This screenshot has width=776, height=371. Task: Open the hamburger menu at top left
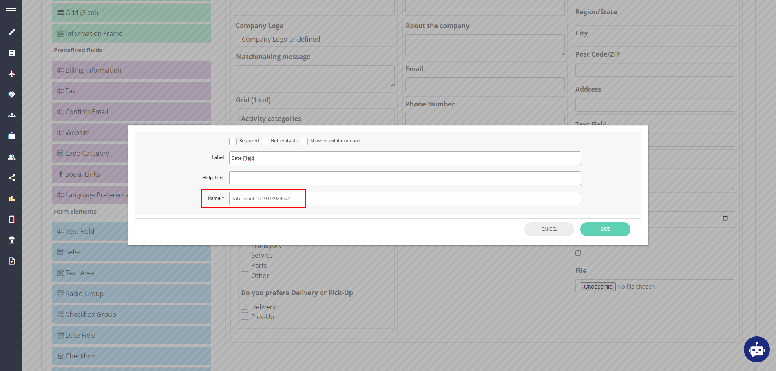(11, 10)
